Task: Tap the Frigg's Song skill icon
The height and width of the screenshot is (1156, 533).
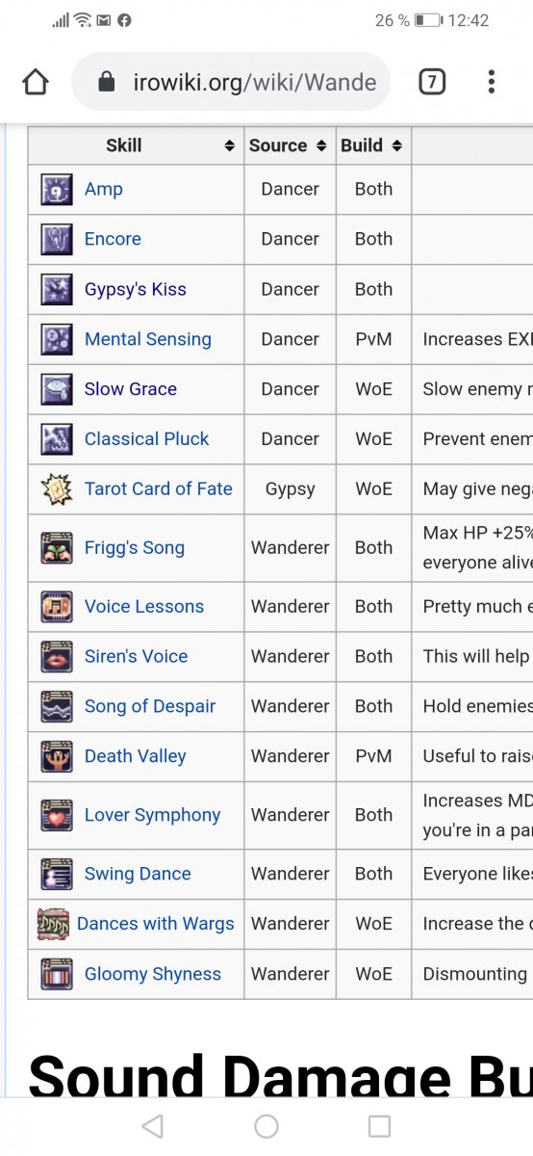Action: (56, 547)
